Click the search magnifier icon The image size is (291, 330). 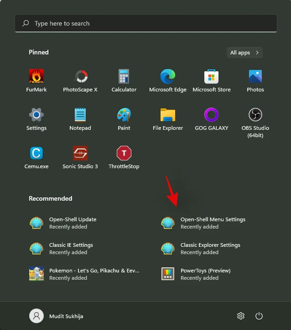tap(26, 23)
